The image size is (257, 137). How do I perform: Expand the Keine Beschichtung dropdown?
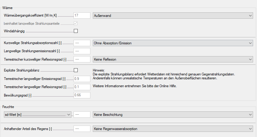click(173, 115)
